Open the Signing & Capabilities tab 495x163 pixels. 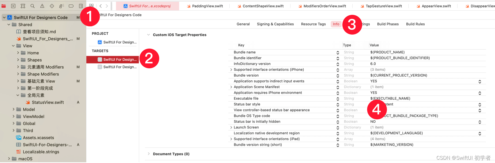[275, 24]
